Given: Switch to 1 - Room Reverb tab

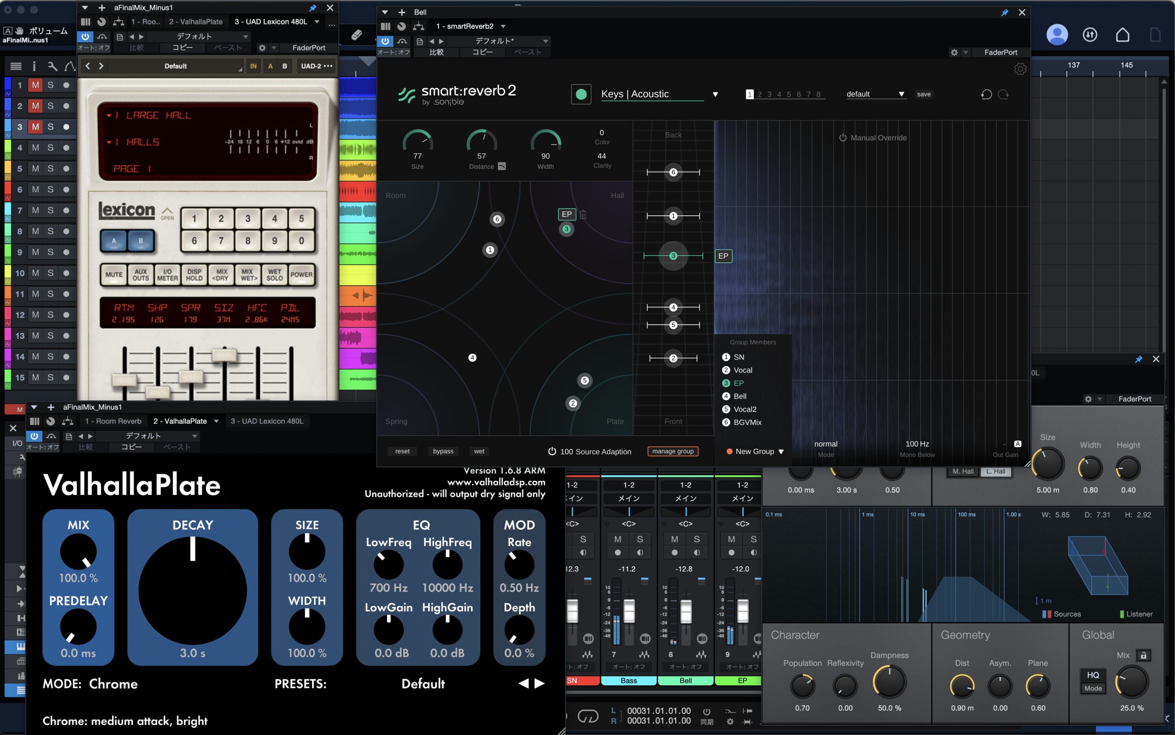Looking at the screenshot, I should point(113,421).
